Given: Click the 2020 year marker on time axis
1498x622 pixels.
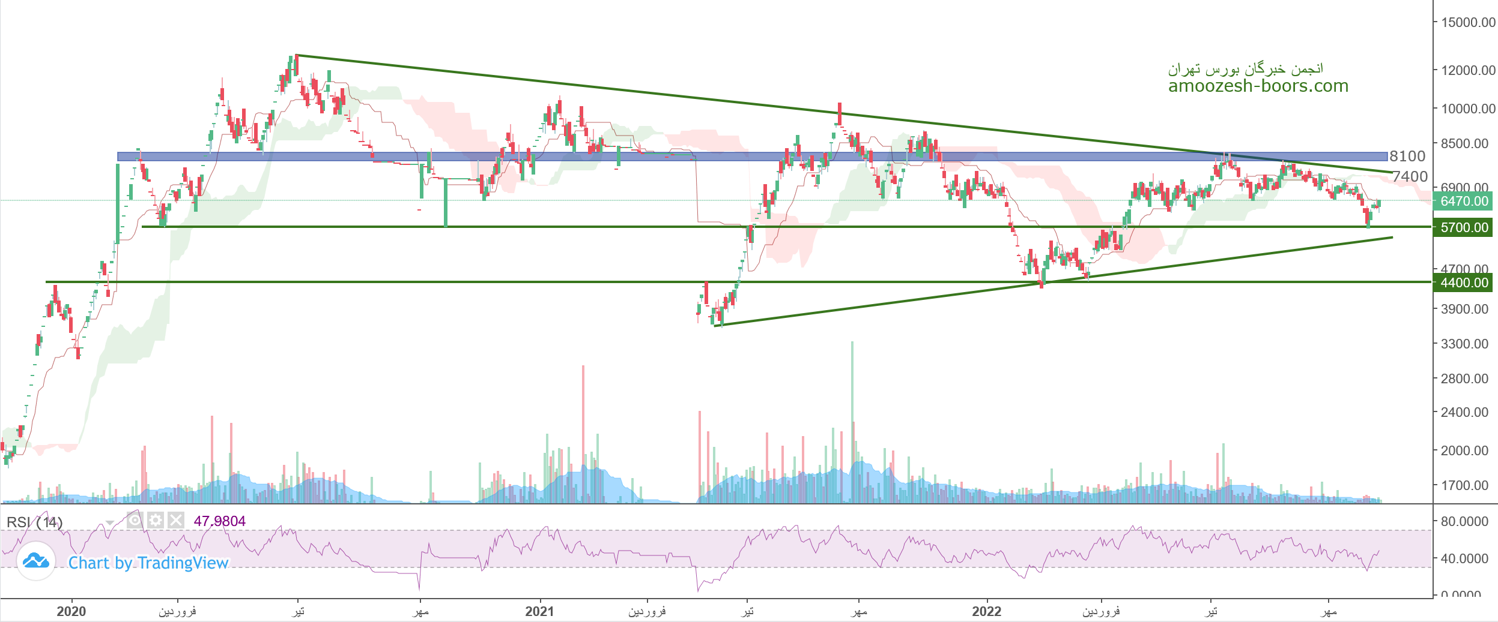Looking at the screenshot, I should [x=71, y=611].
